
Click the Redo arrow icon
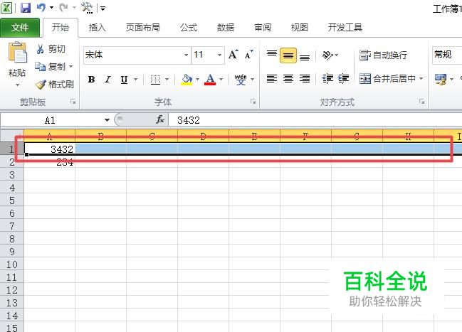click(x=63, y=8)
